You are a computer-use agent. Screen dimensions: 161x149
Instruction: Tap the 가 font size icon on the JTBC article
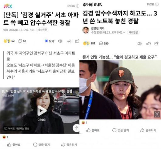(x=69, y=41)
